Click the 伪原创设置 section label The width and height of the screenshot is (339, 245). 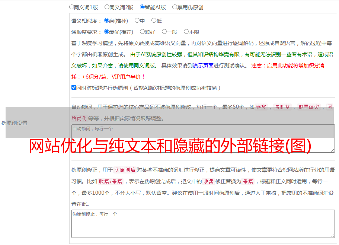14,123
